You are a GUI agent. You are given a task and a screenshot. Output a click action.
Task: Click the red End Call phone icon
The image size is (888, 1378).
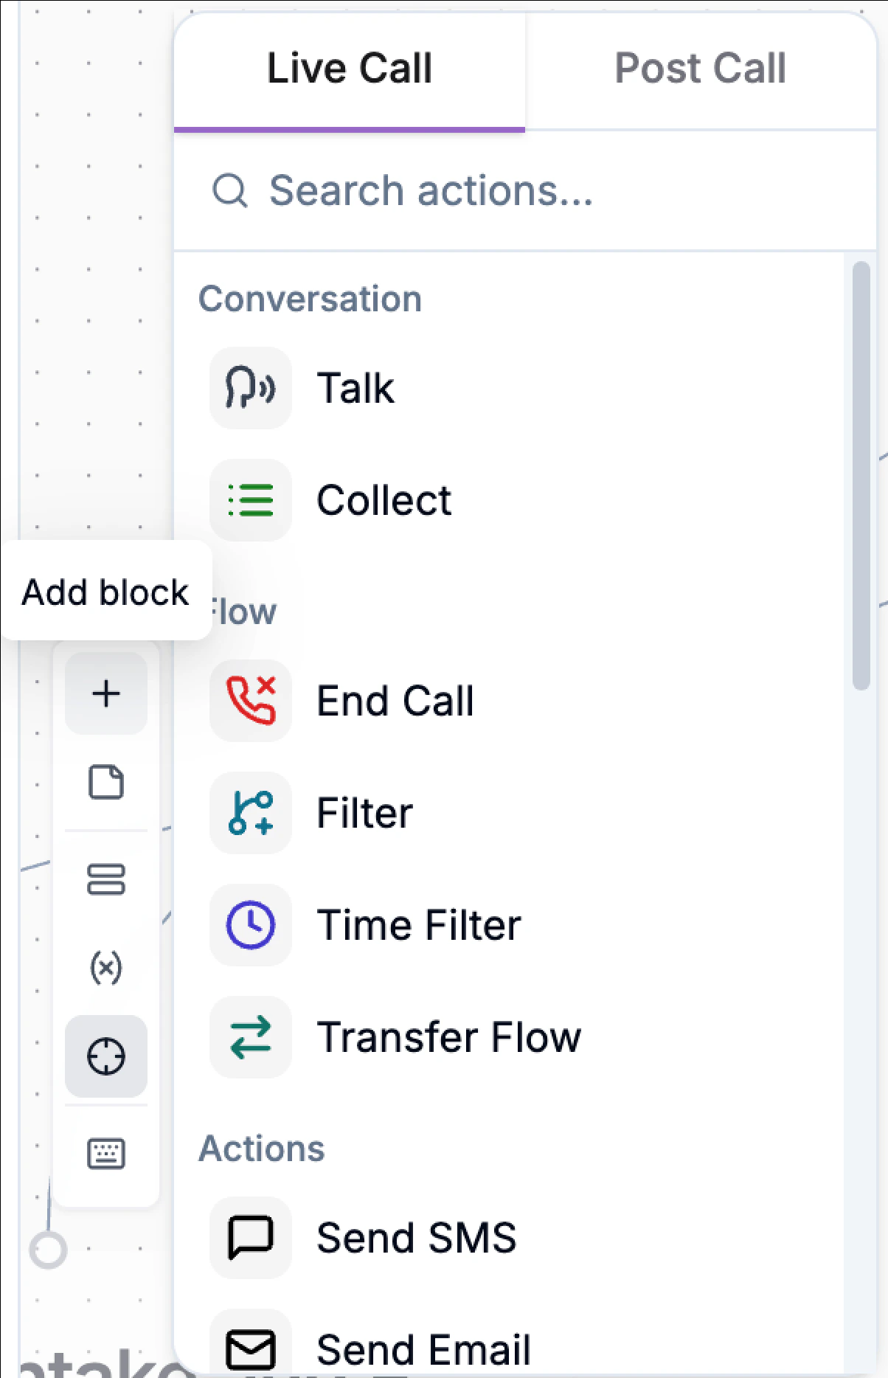(250, 701)
